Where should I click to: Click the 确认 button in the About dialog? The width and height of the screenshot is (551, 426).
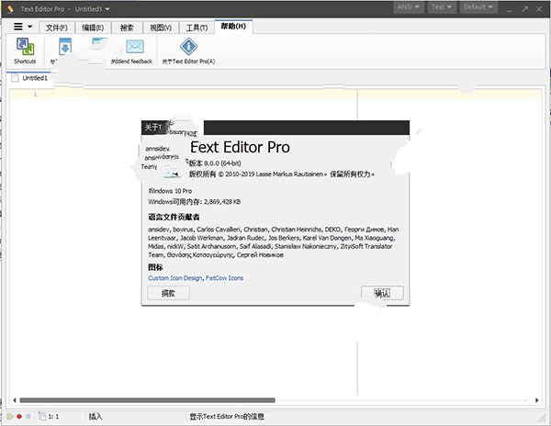click(382, 293)
